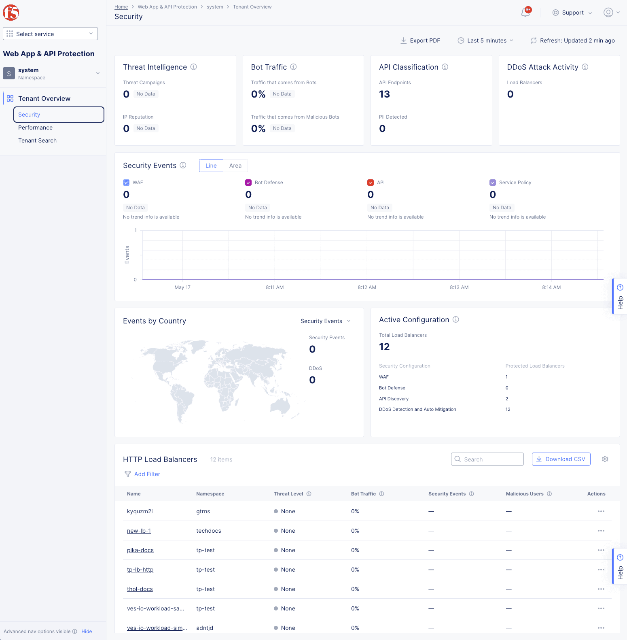The width and height of the screenshot is (627, 640).
Task: Open the Select service dropdown
Action: point(50,34)
